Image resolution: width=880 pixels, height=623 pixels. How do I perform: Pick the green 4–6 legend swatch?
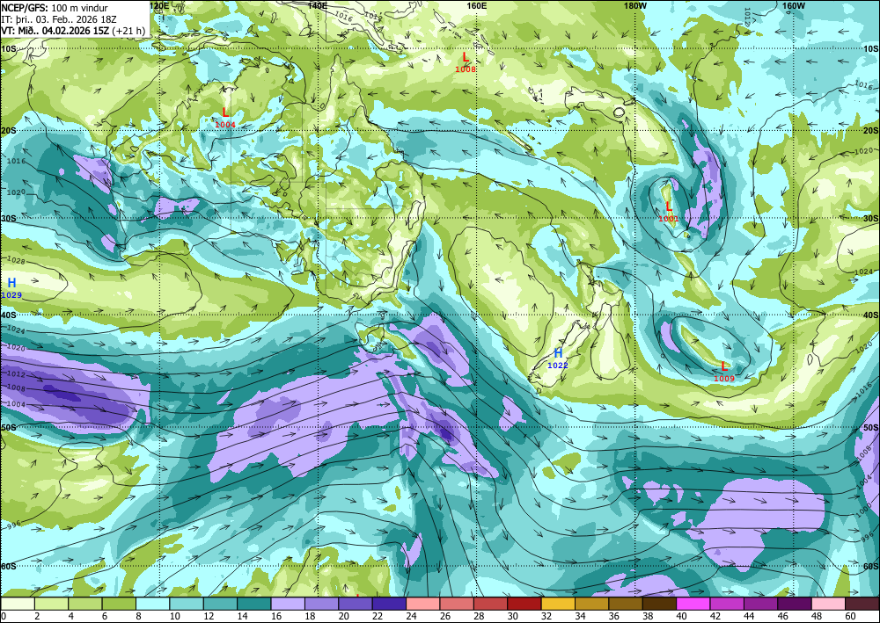(x=85, y=604)
